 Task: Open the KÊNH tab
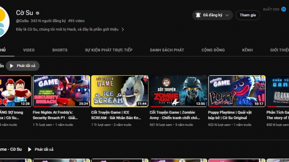click(247, 50)
